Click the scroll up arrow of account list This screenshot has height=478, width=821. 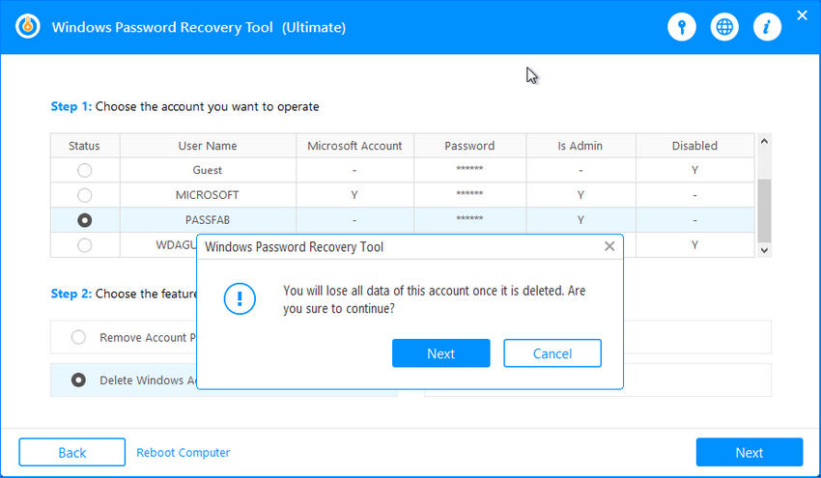pos(764,141)
